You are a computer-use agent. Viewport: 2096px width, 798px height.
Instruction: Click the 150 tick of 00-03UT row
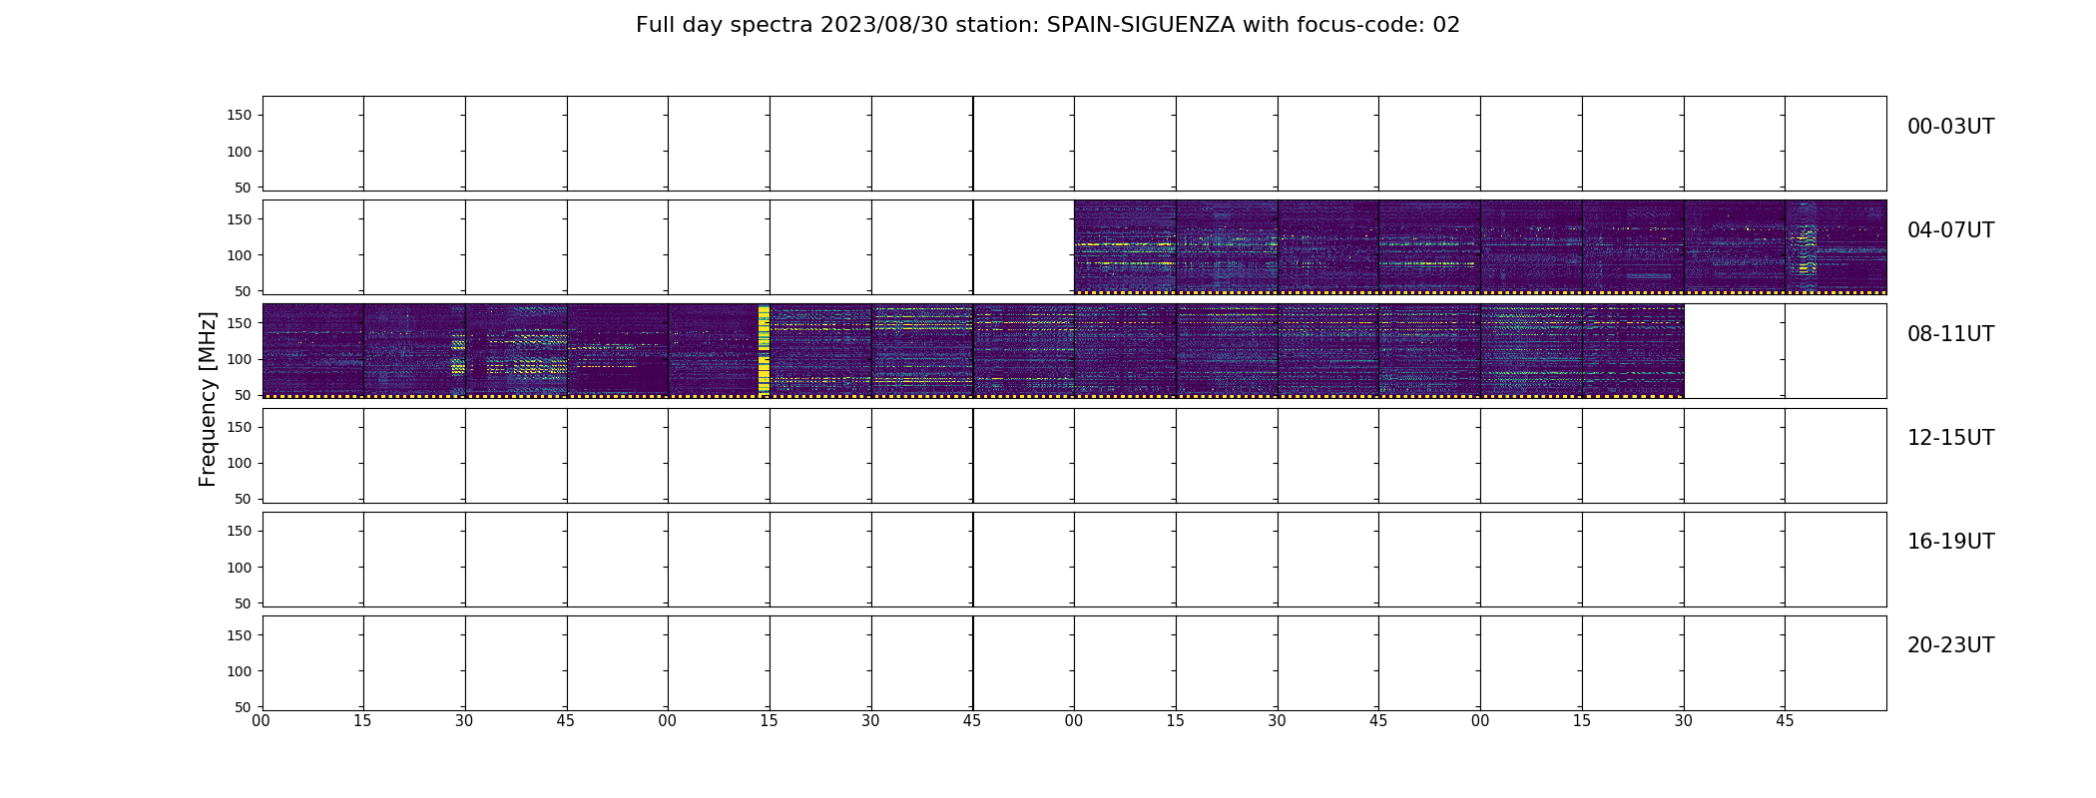coord(240,116)
